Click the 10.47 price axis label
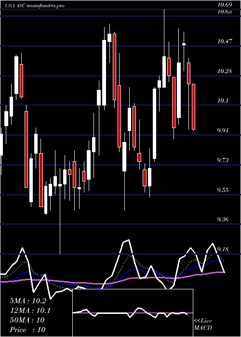 [225, 41]
